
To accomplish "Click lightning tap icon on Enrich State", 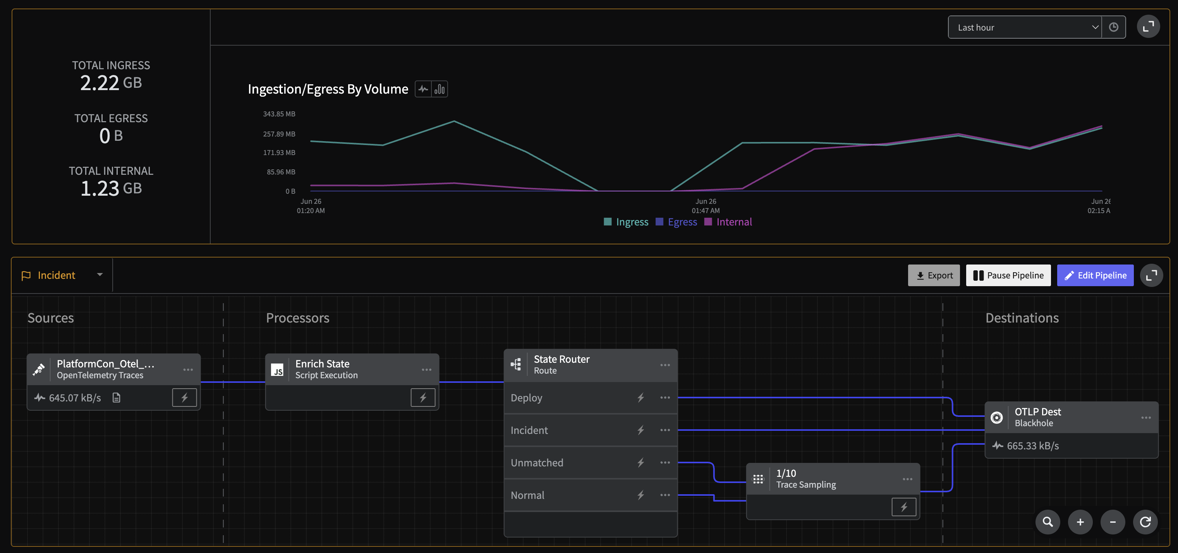I will point(422,398).
